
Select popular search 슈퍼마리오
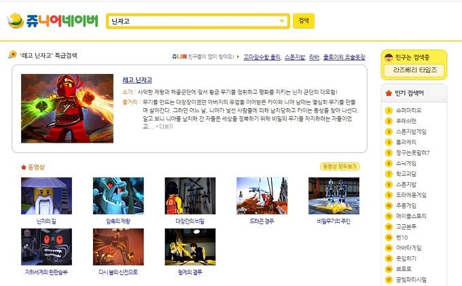coord(409,111)
